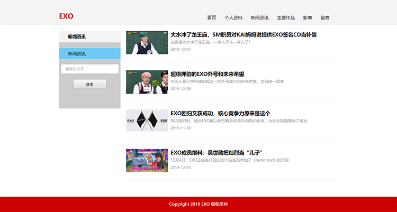This screenshot has width=397, height=212.
Task: Click the Copyright 2019 EXO footer text
Action: point(198,204)
